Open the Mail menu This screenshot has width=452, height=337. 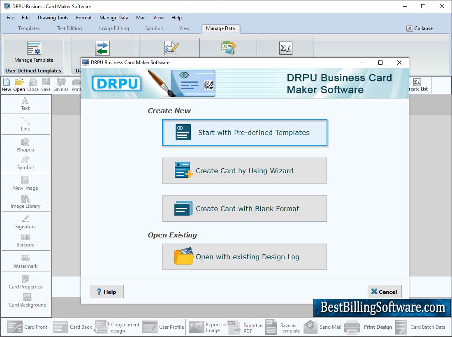point(141,18)
